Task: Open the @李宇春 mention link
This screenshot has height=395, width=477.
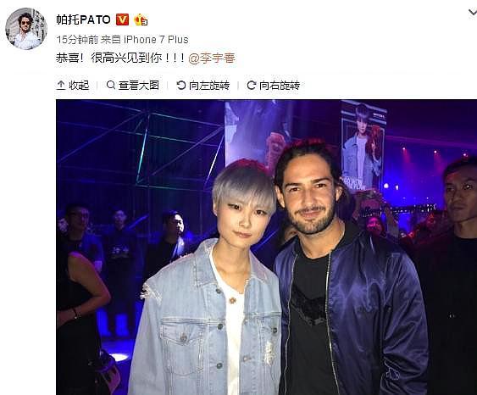Action: [x=212, y=58]
